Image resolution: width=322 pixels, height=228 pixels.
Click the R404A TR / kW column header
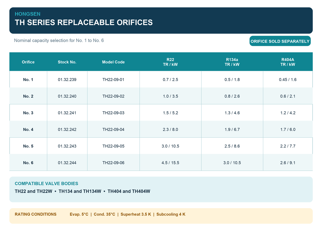(x=288, y=62)
